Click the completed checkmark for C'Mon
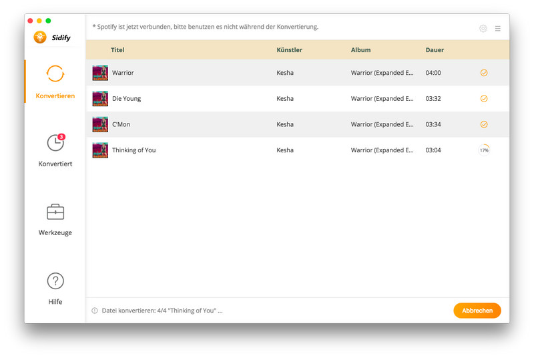The image size is (534, 358). [x=483, y=124]
